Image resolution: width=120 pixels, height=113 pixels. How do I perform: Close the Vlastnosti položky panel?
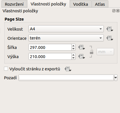coord(118,11)
